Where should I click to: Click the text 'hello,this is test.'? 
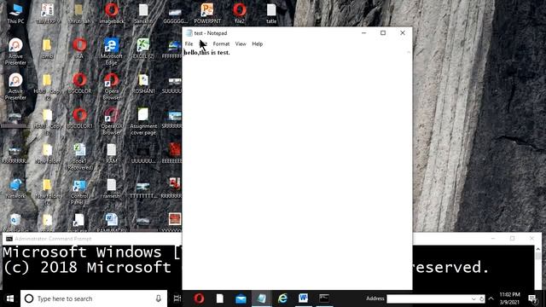[x=206, y=53]
